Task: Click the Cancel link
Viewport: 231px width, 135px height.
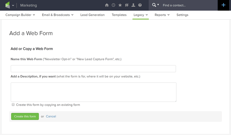Action: [51, 116]
